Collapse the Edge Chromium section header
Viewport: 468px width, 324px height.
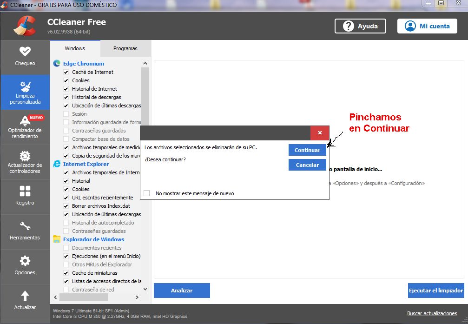[84, 64]
